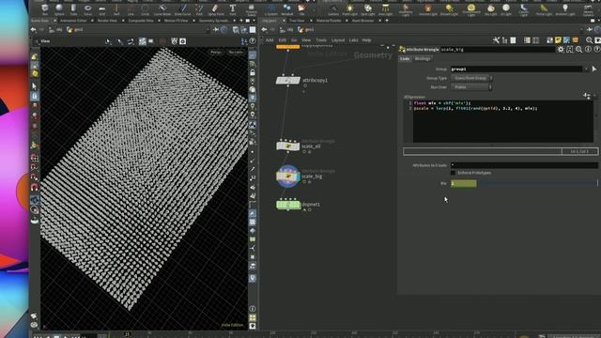
Task: Select the Metaball shelf tool
Action: point(286,9)
